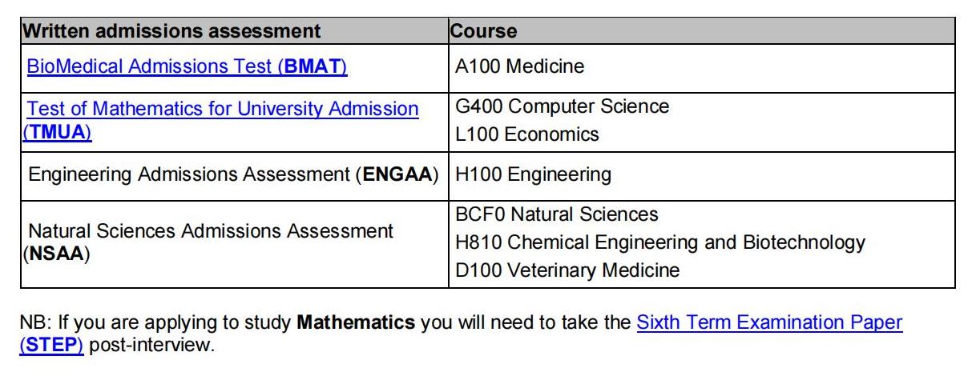
Task: Open the BioMedical Admissions Test (BMAT) link
Action: click(x=187, y=66)
